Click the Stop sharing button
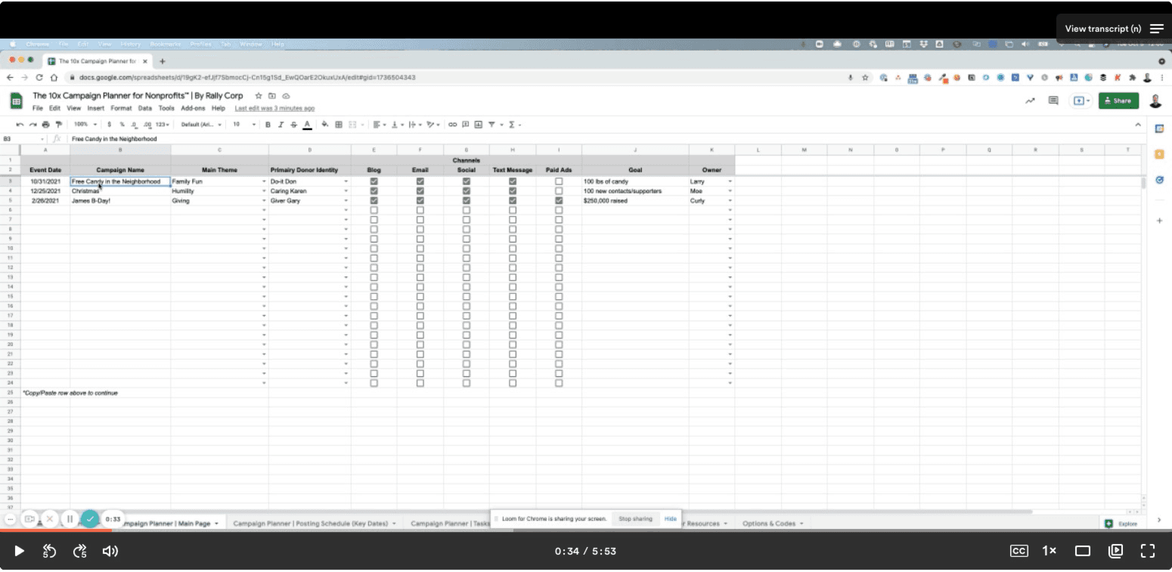 tap(635, 518)
